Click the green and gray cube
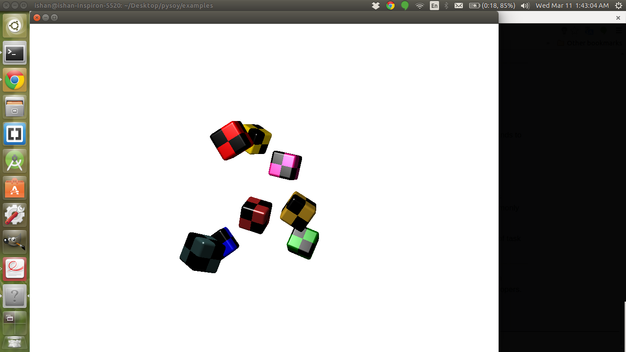Screen dimensions: 626x352 [x=303, y=242]
